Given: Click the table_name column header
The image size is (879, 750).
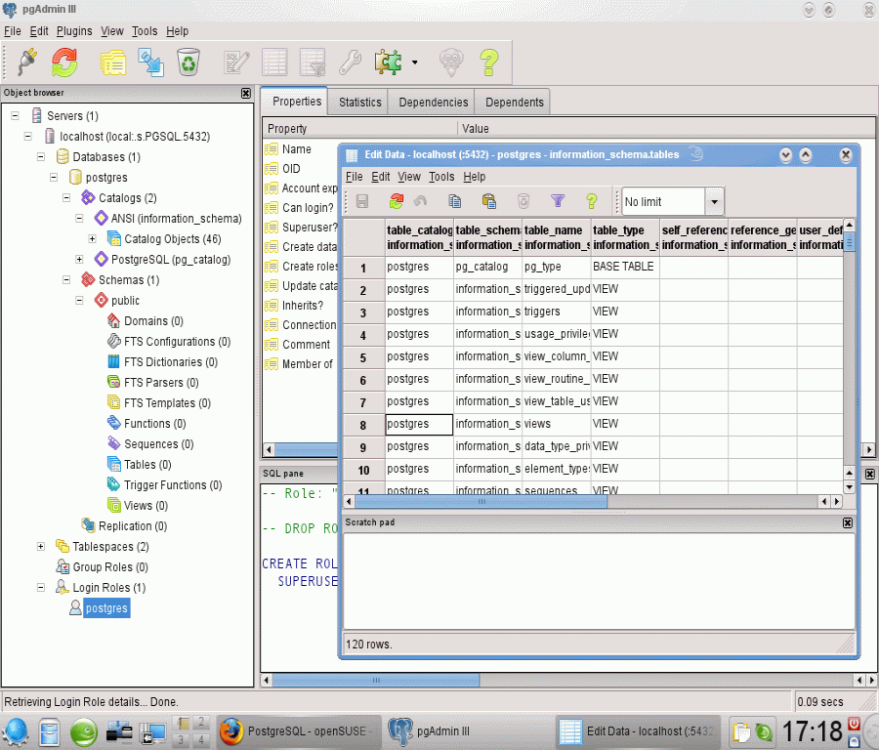Looking at the screenshot, I should click(556, 237).
